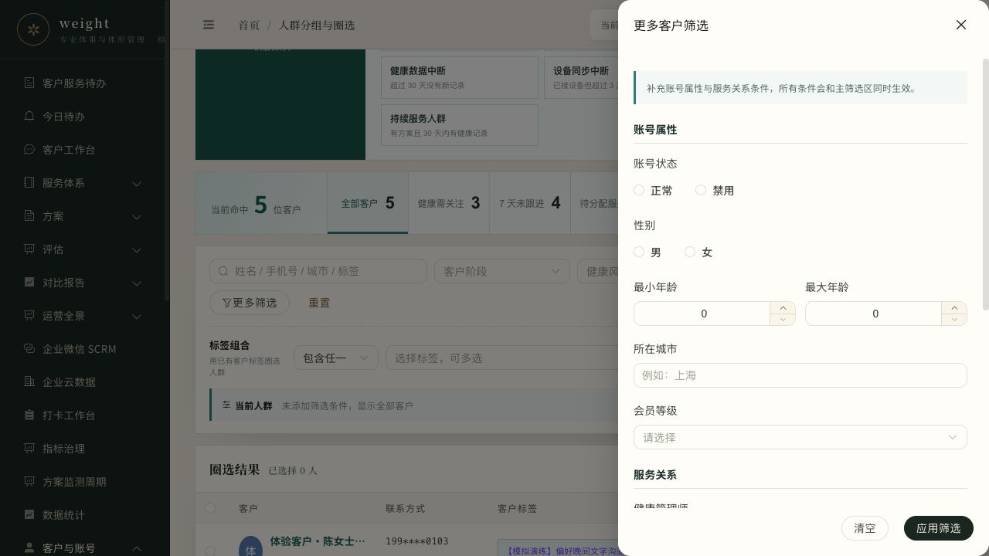Open the 选择标签 multi-select

tap(501, 358)
